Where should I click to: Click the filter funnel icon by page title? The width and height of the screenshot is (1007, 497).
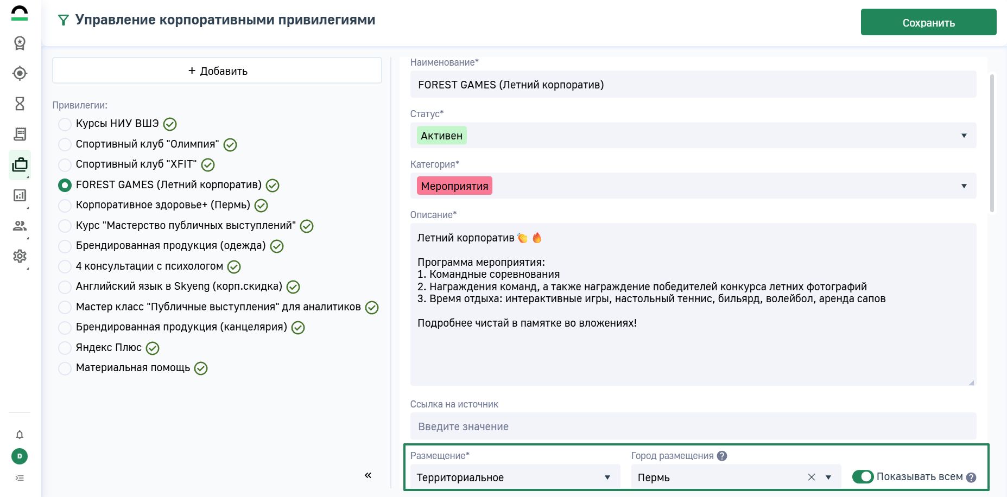(64, 21)
